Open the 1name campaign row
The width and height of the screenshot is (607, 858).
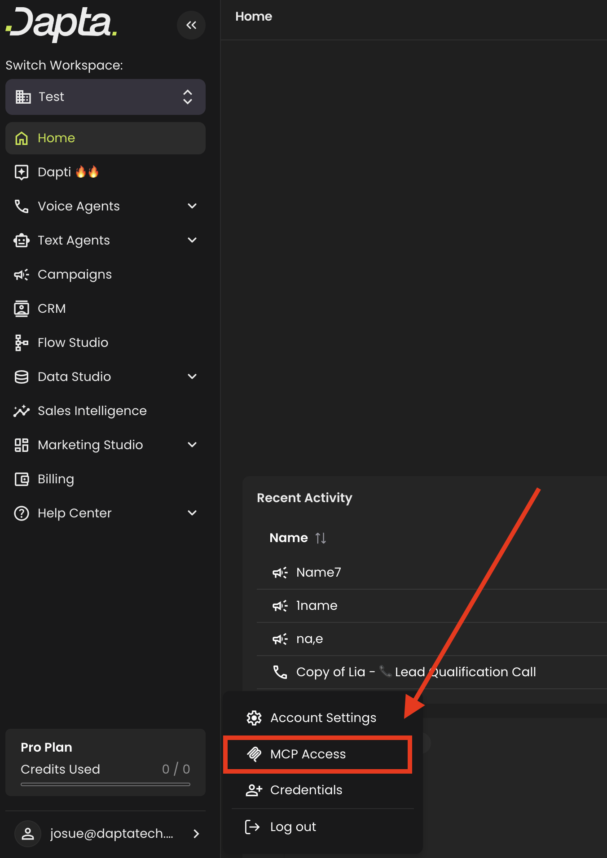pos(432,606)
